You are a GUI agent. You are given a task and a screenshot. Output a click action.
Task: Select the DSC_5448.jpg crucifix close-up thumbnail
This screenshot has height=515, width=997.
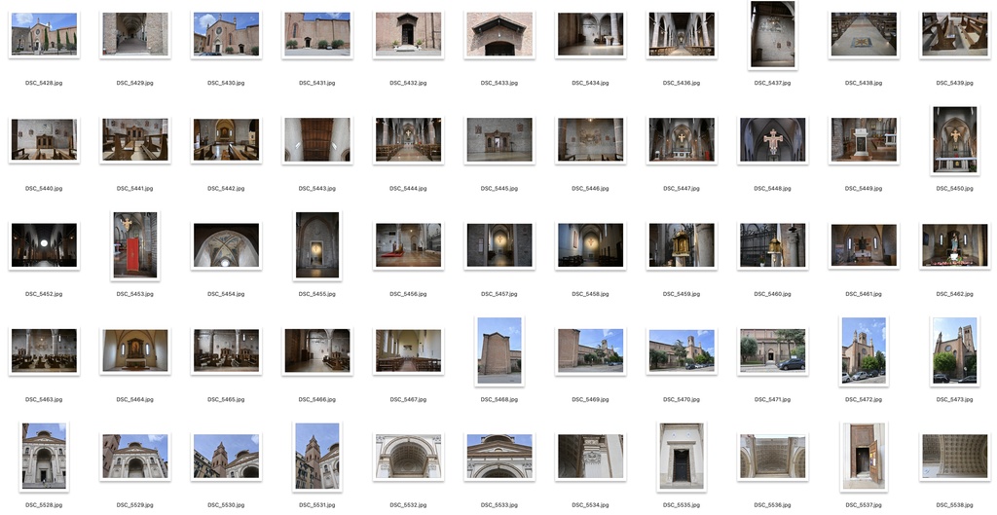[x=772, y=140]
